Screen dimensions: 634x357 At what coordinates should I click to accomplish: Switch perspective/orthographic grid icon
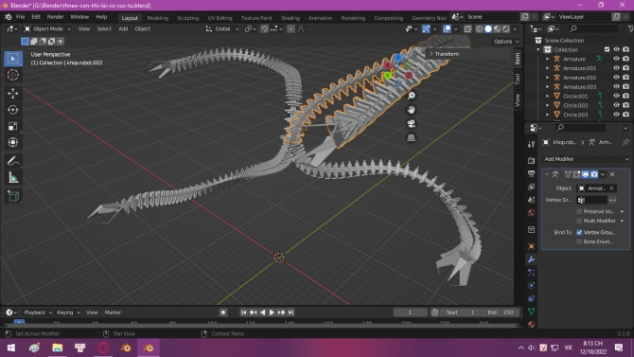pyautogui.click(x=412, y=138)
